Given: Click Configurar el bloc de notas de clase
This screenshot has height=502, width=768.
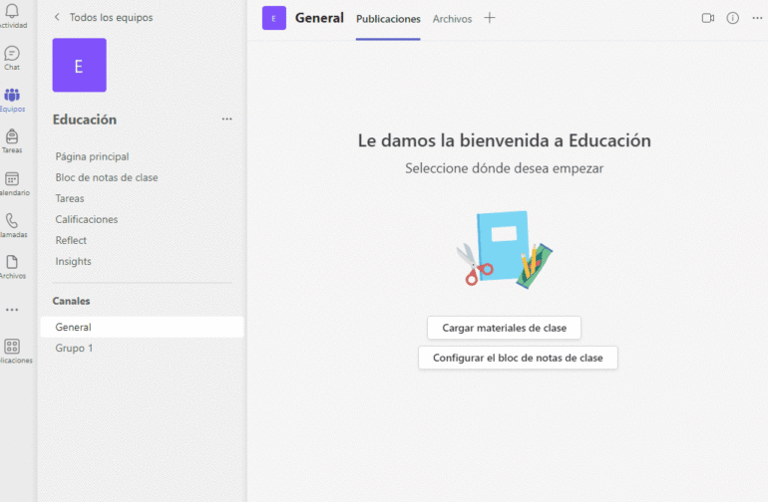Looking at the screenshot, I should (518, 358).
